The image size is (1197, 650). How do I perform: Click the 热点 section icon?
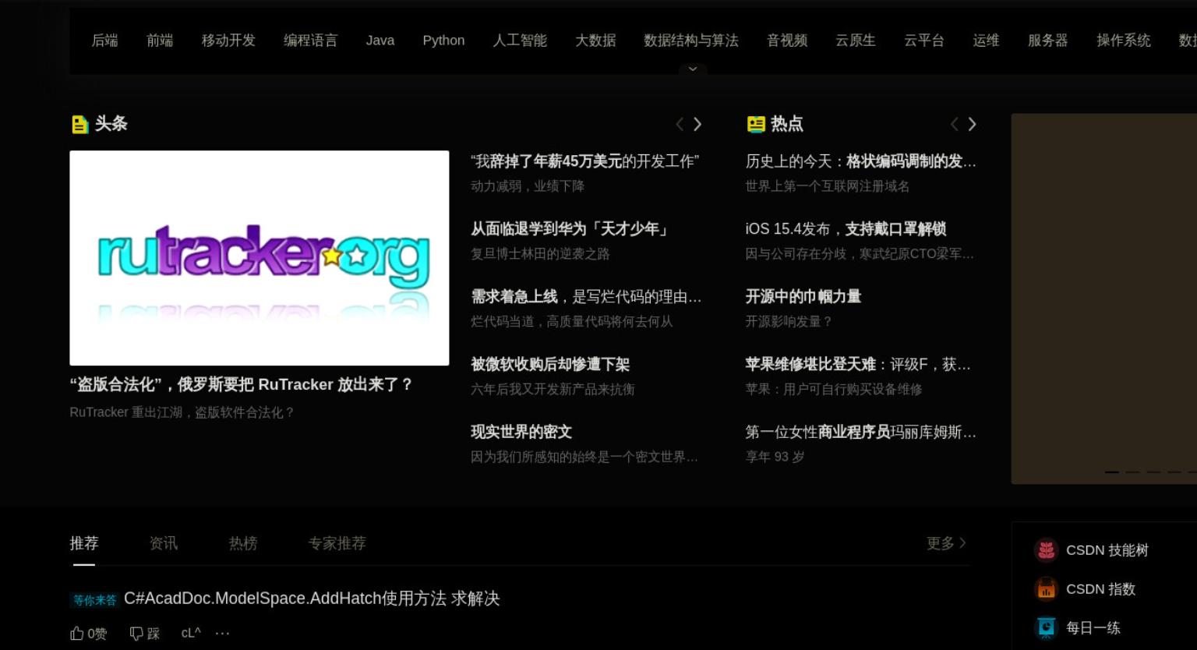pyautogui.click(x=756, y=124)
